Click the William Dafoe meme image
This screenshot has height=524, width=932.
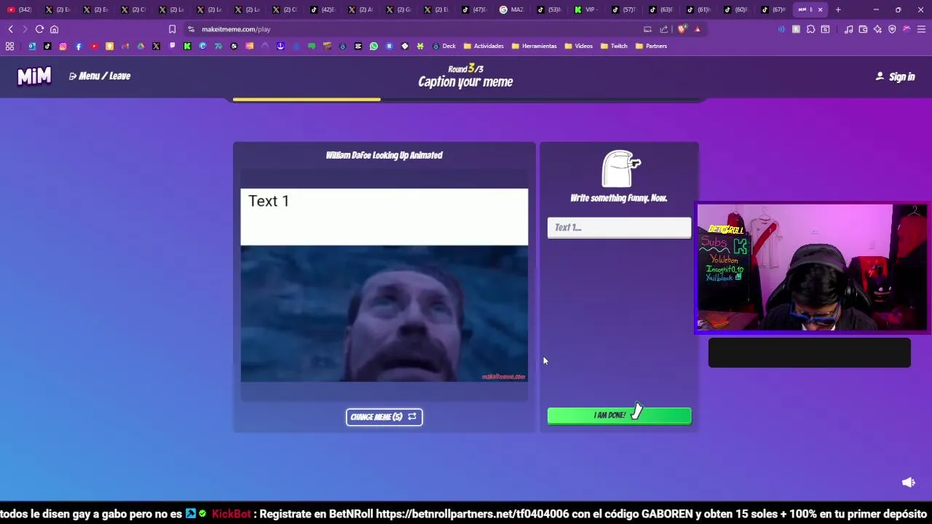coord(384,314)
